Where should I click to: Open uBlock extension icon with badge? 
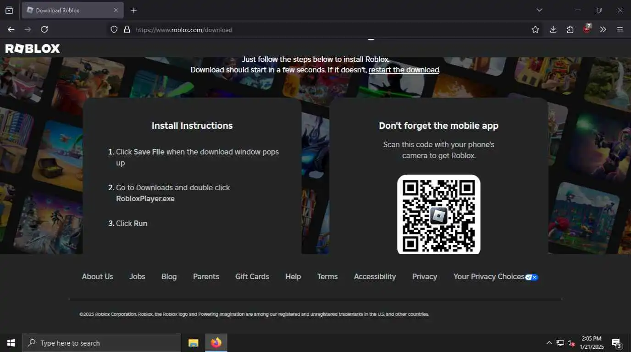pos(587,29)
